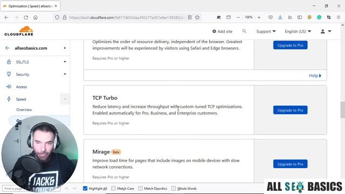The width and height of the screenshot is (345, 194).
Task: Click the extension icon left of zoom controls
Action: (218, 17)
